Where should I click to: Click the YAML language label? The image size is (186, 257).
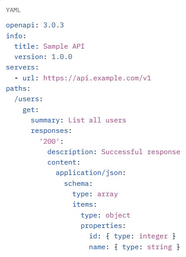(13, 10)
